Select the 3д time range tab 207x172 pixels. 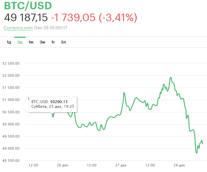point(20,42)
